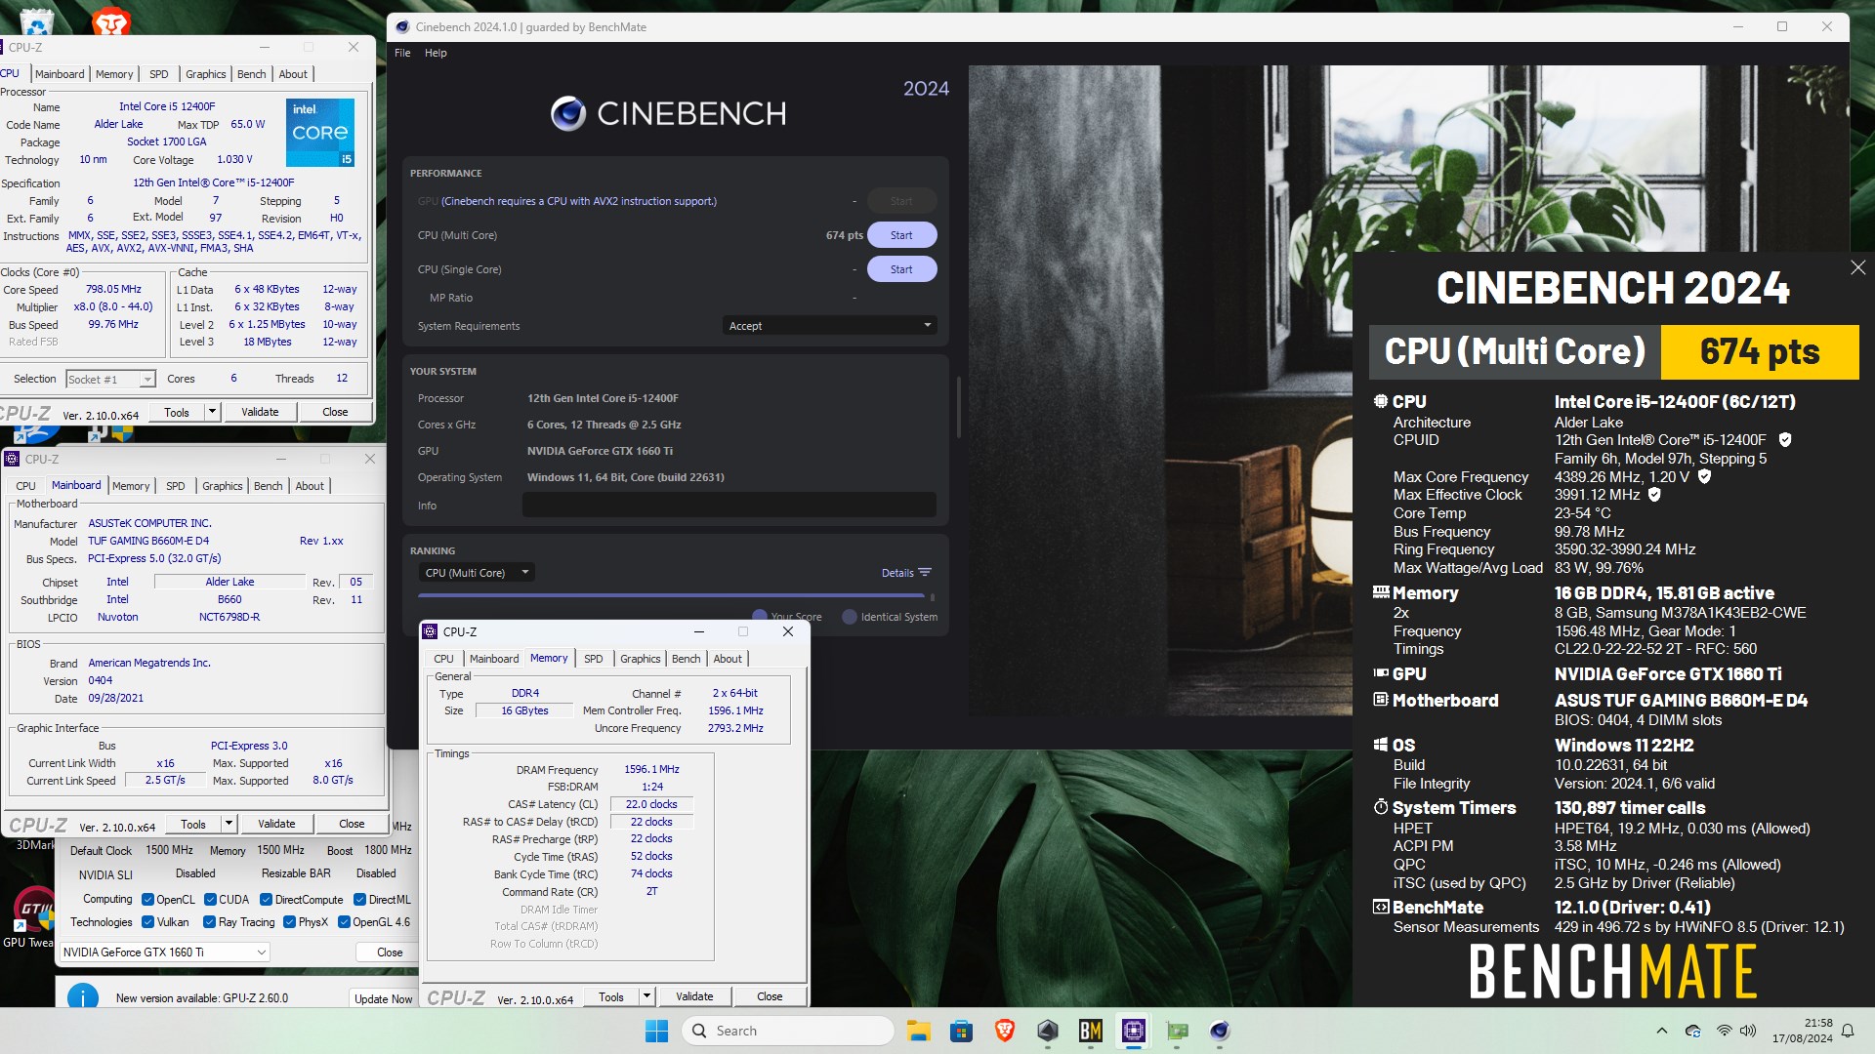Screen dimensions: 1875x1054
Task: Click the verification shield next to CPUID
Action: (x=1785, y=440)
